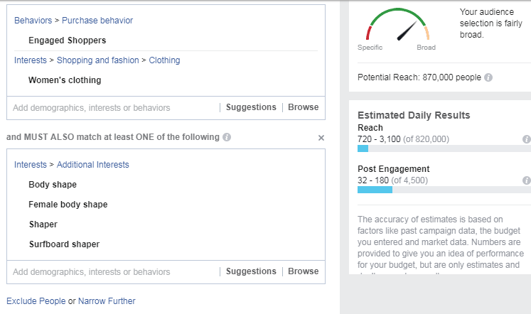This screenshot has height=314, width=531.
Task: Click the Exclude People link
Action: pyautogui.click(x=36, y=301)
